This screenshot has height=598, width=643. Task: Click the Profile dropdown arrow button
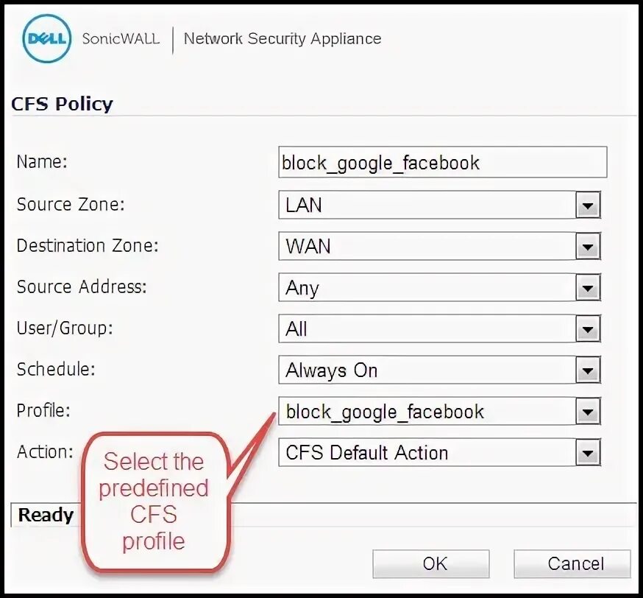[x=587, y=412]
